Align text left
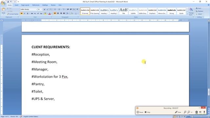The width and height of the screenshot is (210, 118). point(55,13)
